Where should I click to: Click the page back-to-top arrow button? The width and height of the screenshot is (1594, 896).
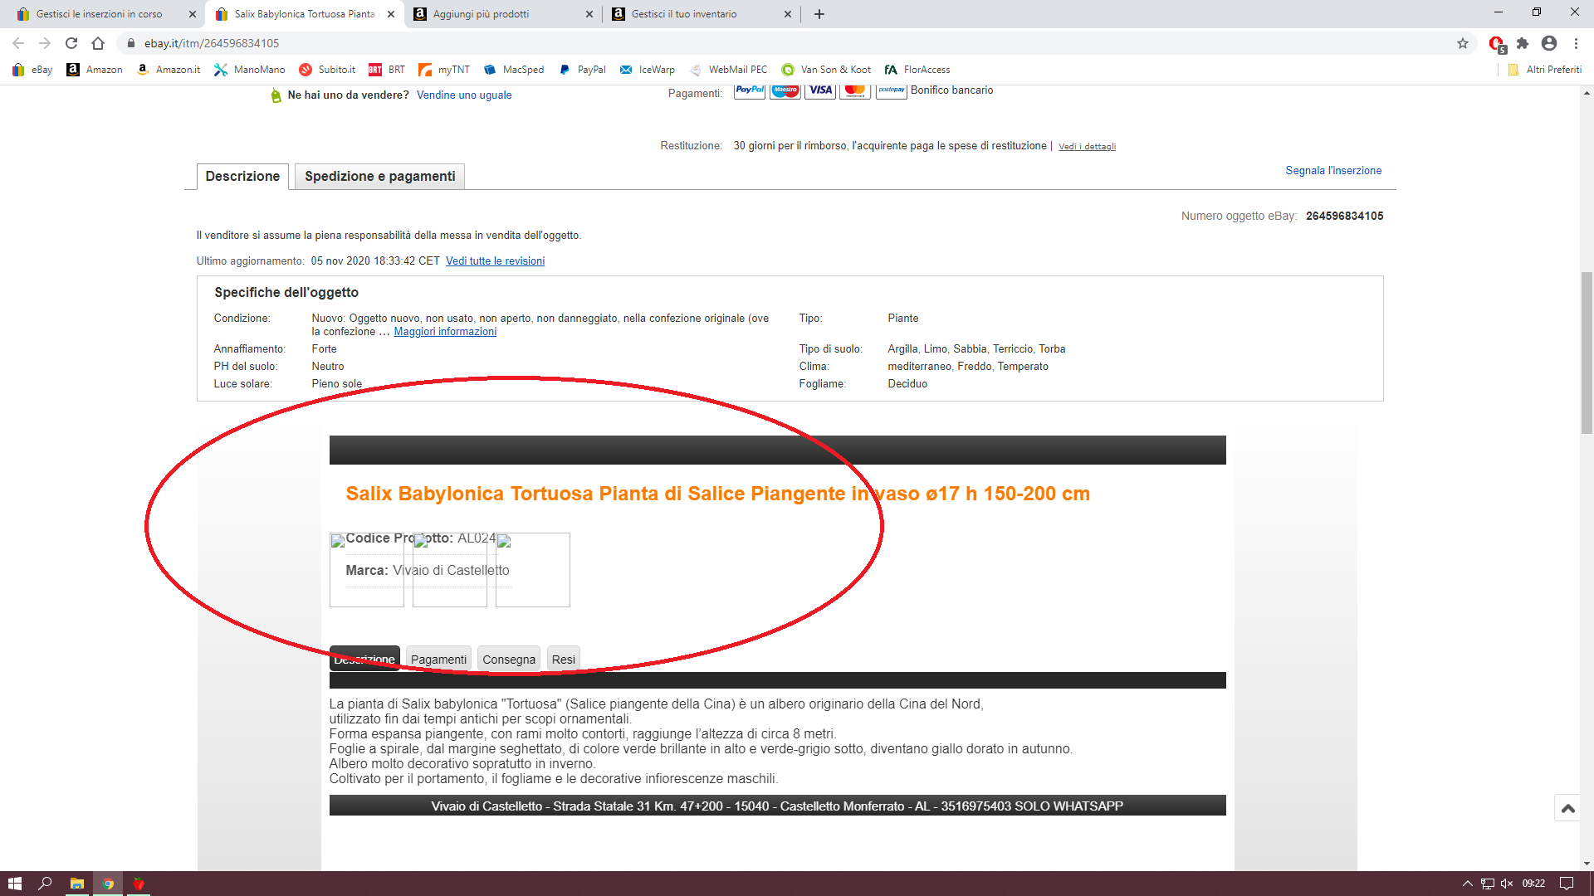pos(1567,808)
